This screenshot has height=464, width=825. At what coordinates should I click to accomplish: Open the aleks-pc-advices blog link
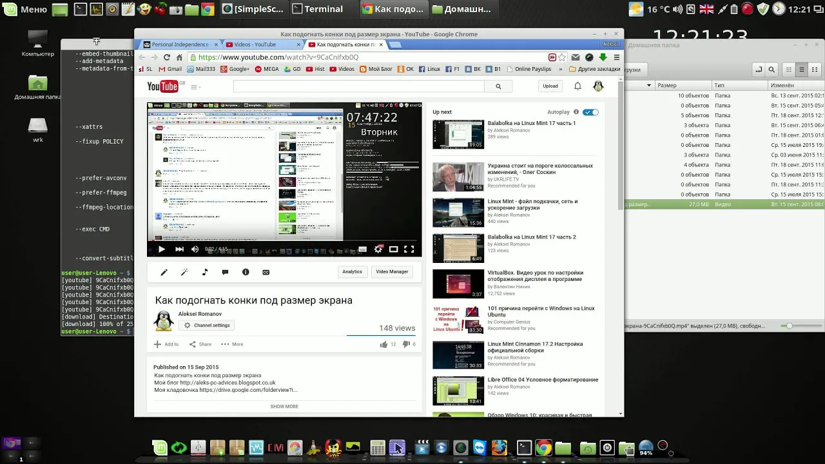coord(228,383)
